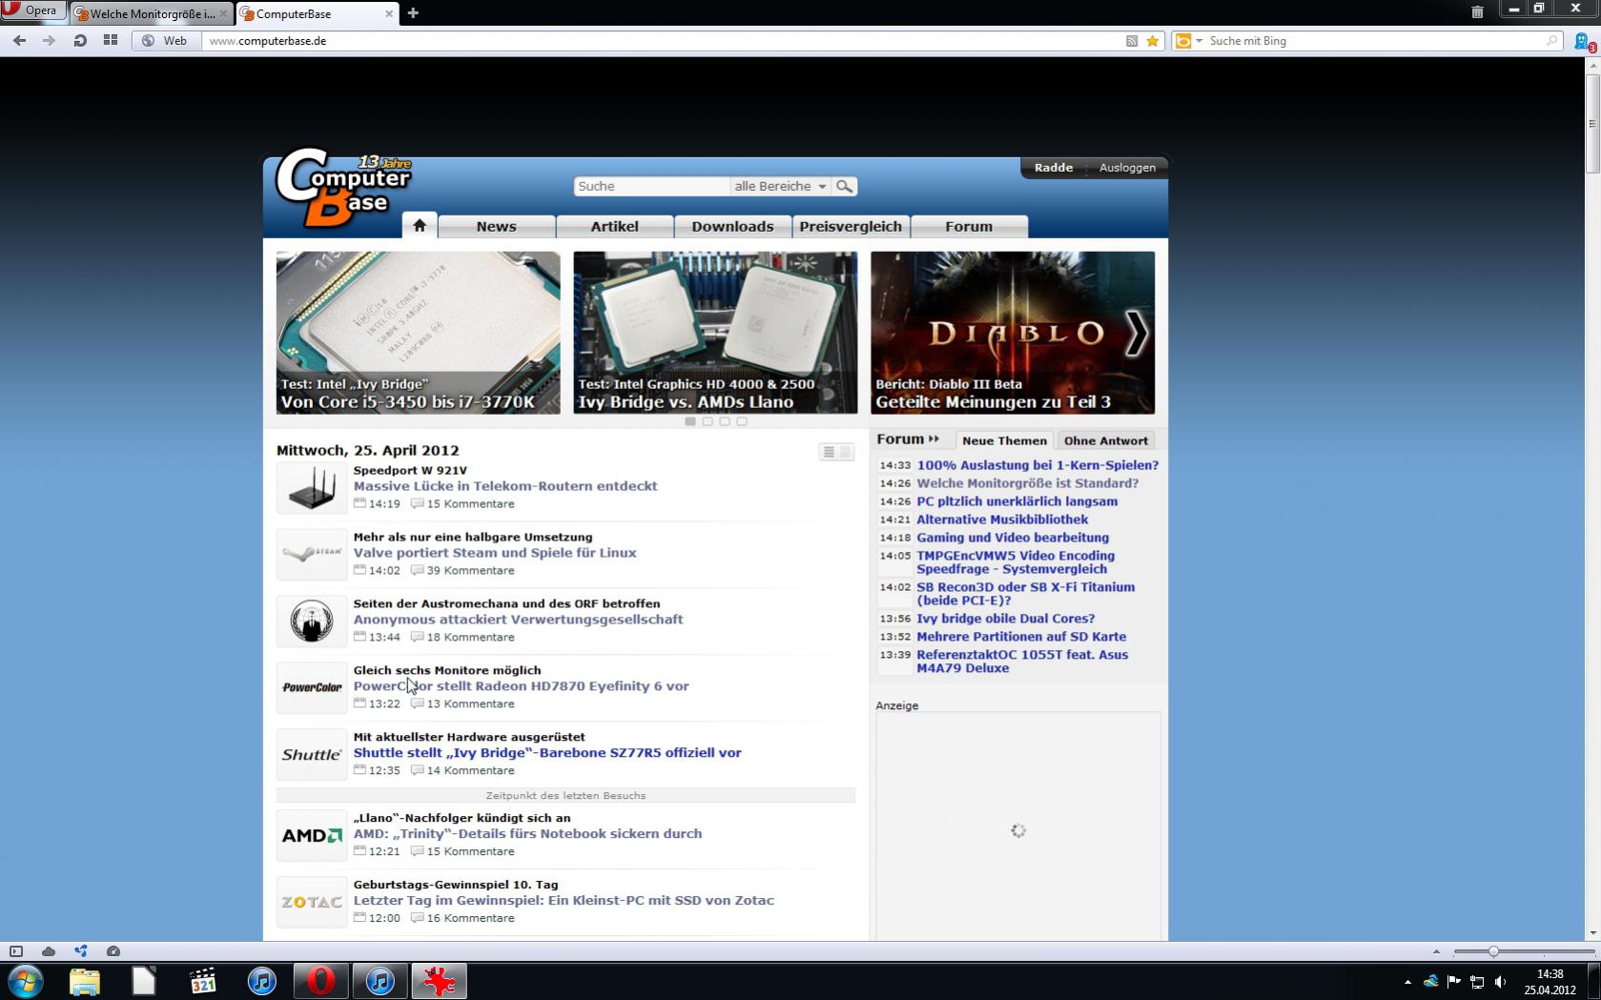The width and height of the screenshot is (1601, 1000).
Task: Click the Web site-info badge
Action: [x=166, y=41]
